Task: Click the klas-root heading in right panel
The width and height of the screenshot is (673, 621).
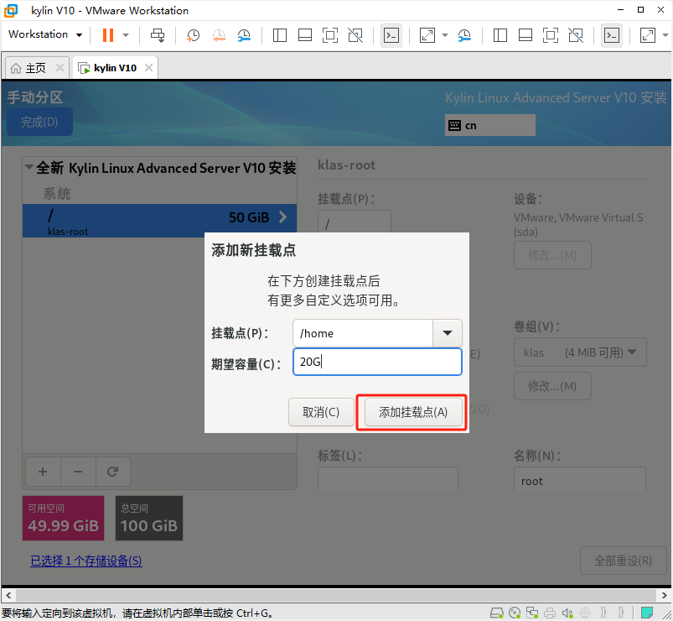Action: tap(346, 164)
